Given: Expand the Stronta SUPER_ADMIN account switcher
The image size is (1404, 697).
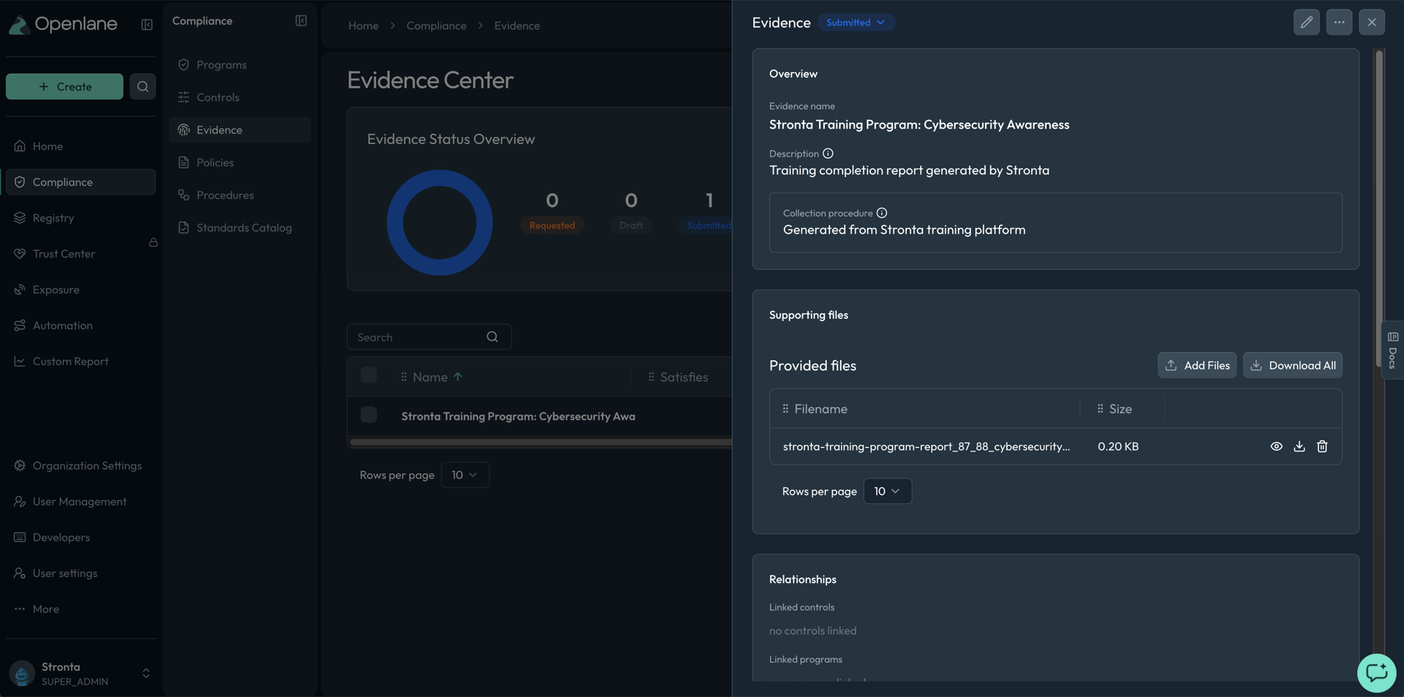Looking at the screenshot, I should (x=146, y=673).
